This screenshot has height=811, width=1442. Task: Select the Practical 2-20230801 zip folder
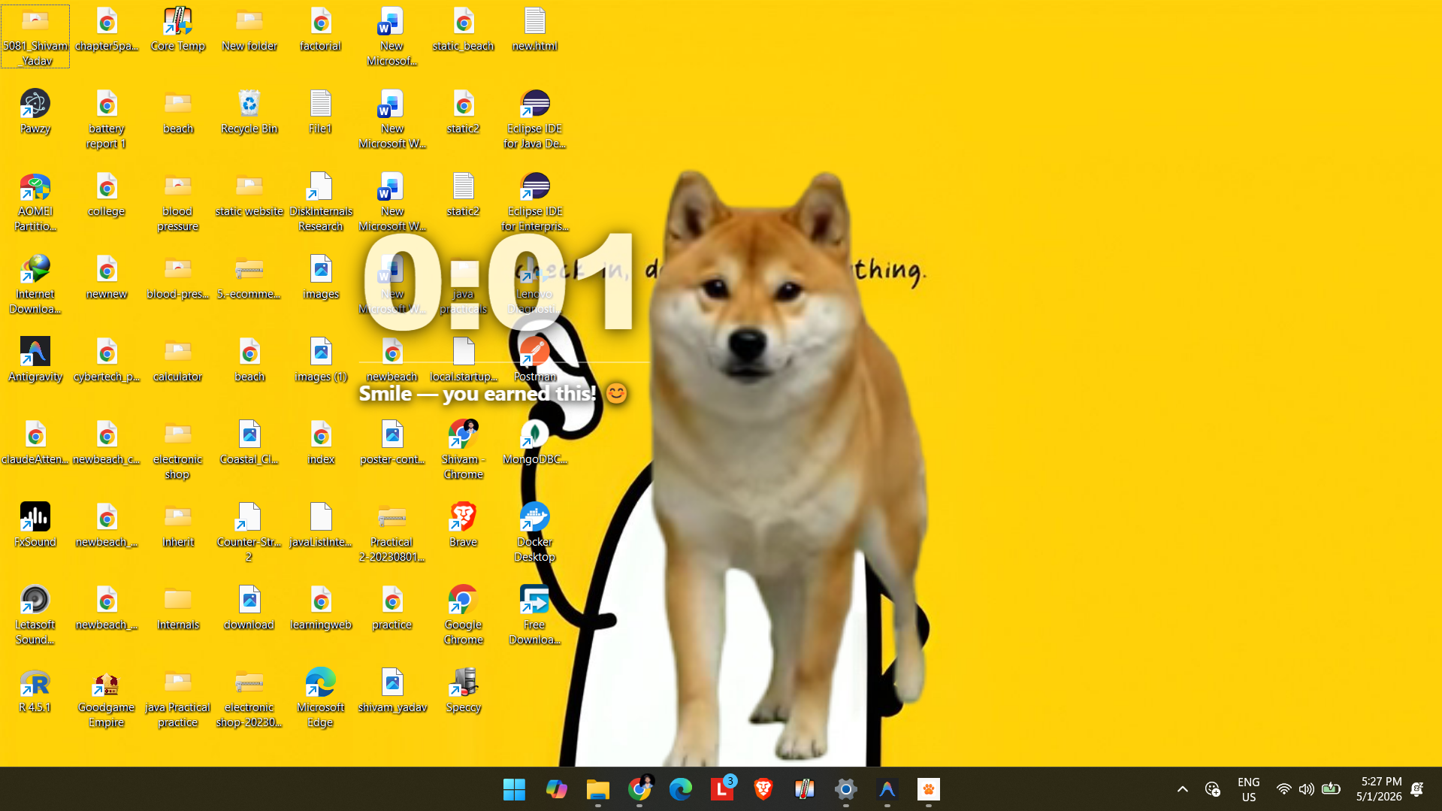pyautogui.click(x=392, y=533)
